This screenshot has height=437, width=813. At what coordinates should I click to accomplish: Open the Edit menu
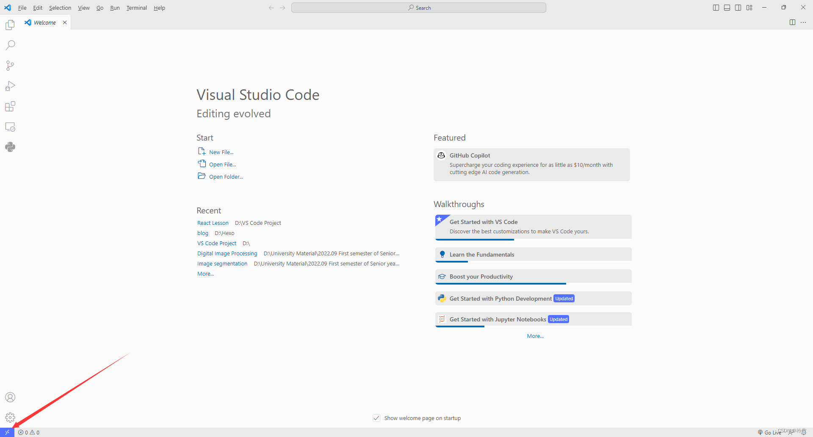coord(38,8)
